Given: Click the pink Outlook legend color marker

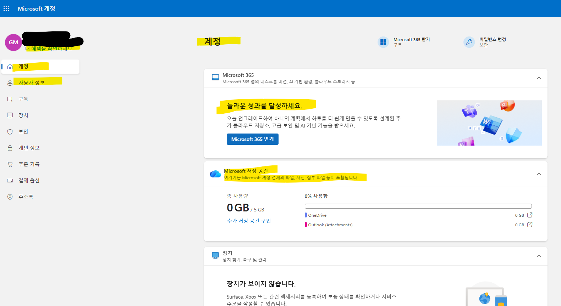Looking at the screenshot, I should [306, 225].
